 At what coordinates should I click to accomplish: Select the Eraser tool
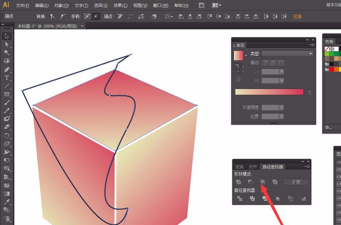tap(6, 127)
